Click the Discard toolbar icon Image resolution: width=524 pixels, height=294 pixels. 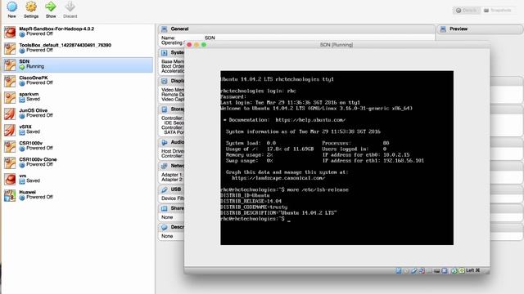coord(70,7)
